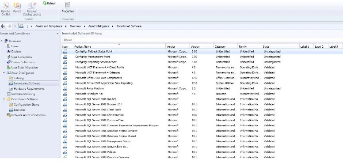Sort by State column header

[280, 46]
